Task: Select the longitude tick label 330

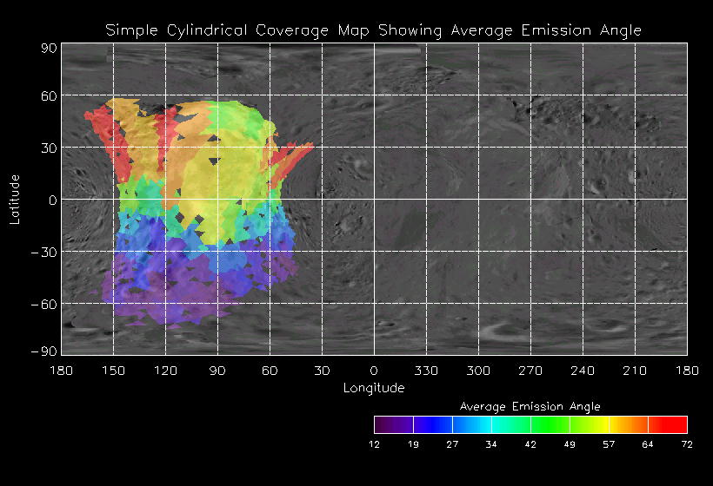Action: [426, 371]
